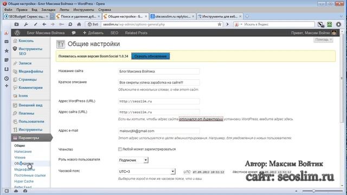The width and height of the screenshot is (347, 195).
Task: Open 'Related Posts' in the admin bar
Action: point(136,32)
